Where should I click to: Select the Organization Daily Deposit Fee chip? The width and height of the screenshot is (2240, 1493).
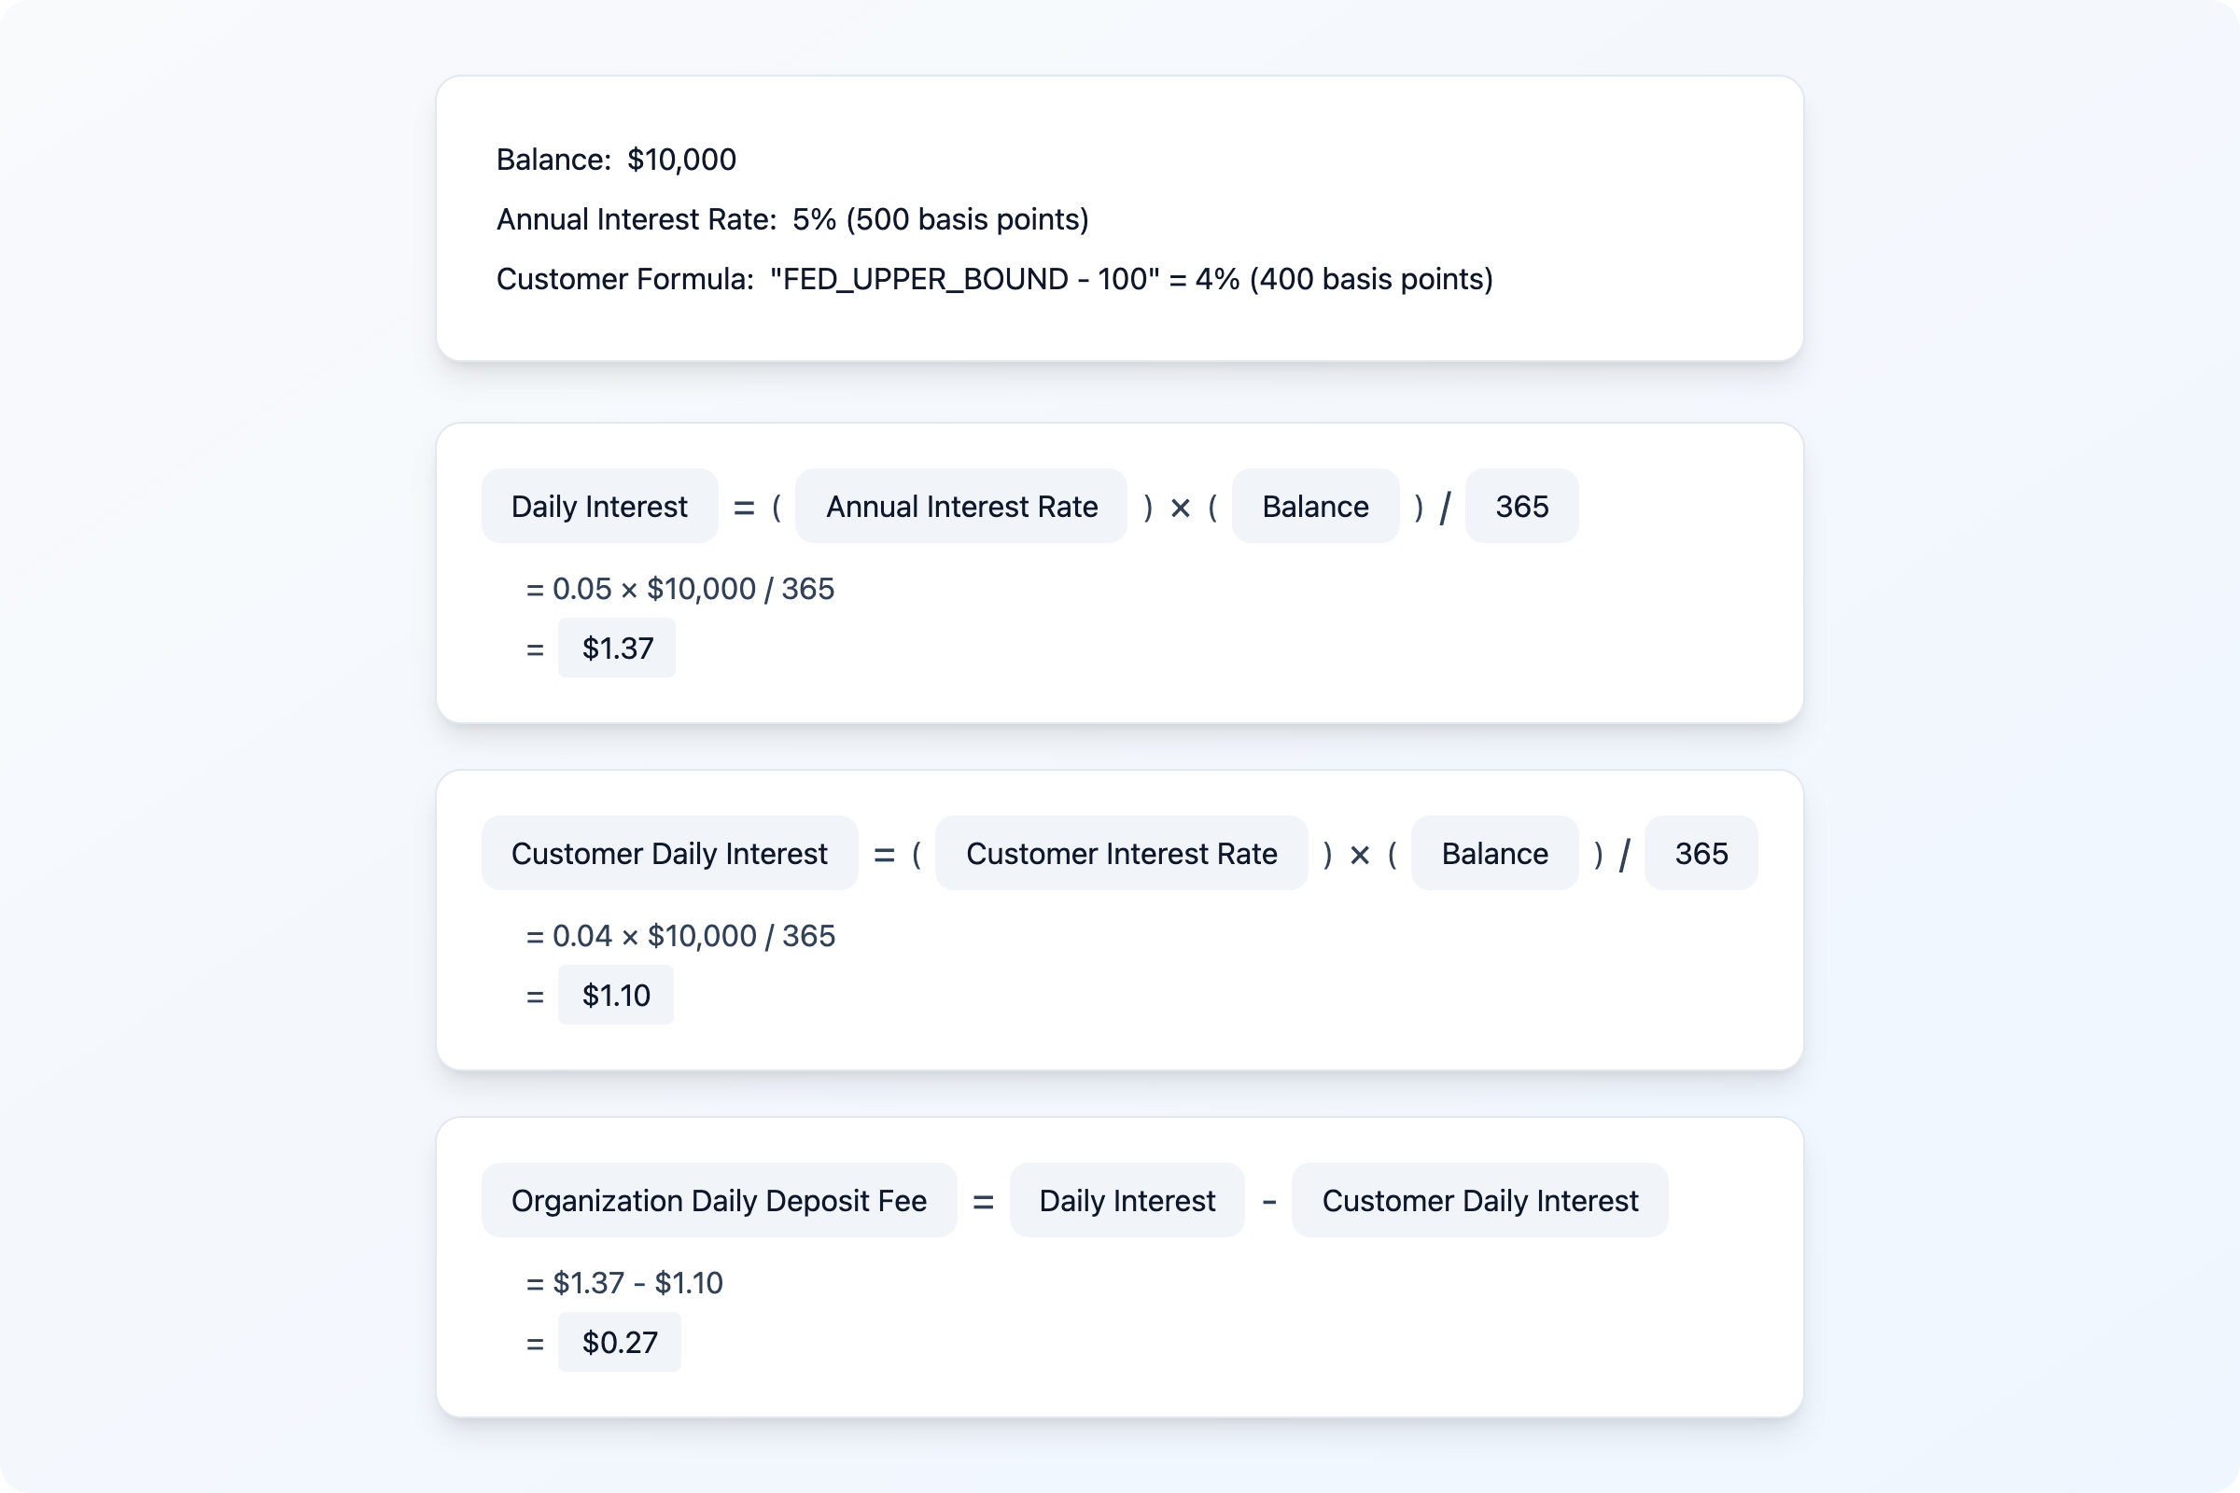tap(718, 1201)
